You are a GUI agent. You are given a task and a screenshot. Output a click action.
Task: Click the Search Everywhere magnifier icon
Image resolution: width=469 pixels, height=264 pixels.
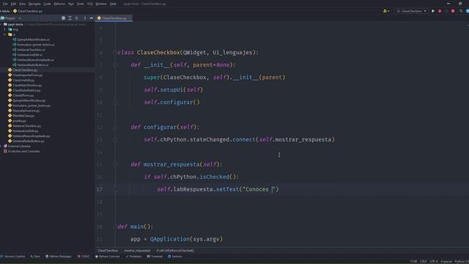[x=461, y=11]
